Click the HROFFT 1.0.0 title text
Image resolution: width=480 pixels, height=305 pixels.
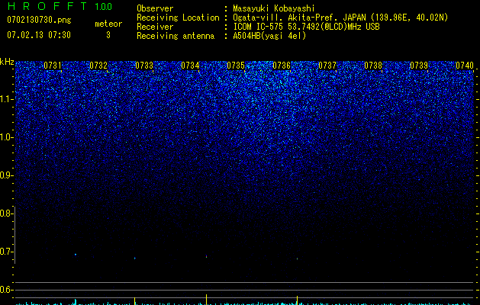click(x=60, y=6)
